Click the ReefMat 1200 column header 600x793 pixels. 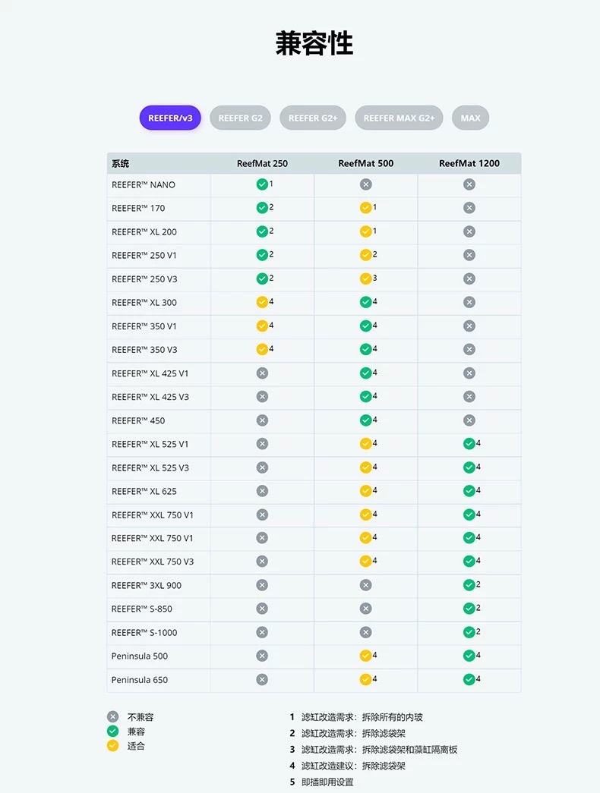point(469,163)
